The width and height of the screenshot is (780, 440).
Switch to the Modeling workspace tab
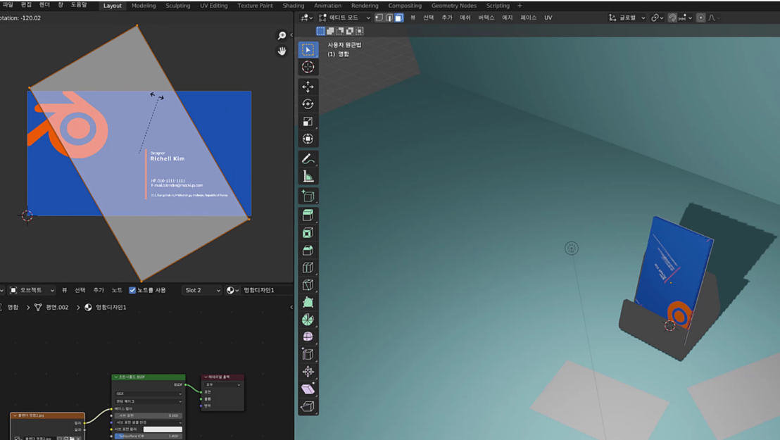(x=144, y=6)
